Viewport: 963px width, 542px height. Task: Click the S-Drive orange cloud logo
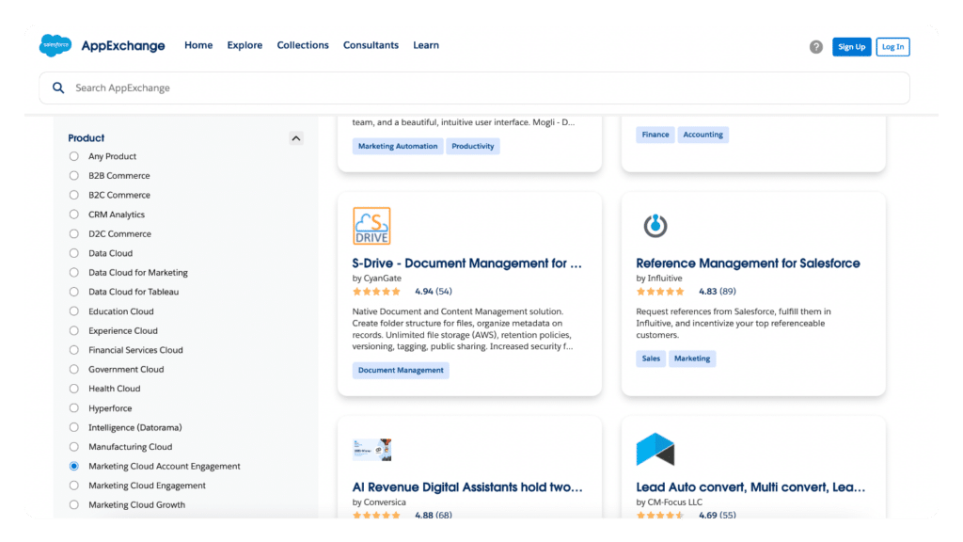coord(373,225)
